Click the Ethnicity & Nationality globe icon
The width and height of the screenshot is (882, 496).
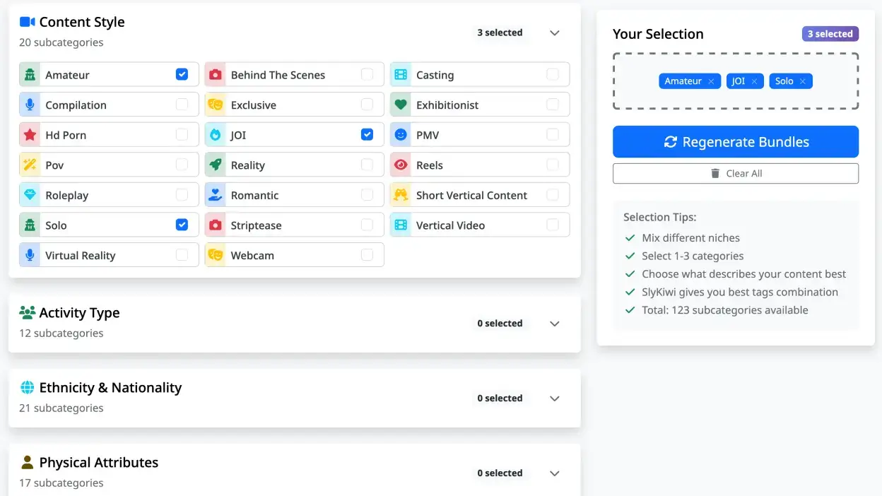click(28, 387)
